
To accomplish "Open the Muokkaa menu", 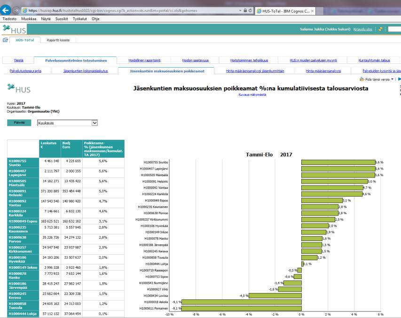I will (x=29, y=19).
